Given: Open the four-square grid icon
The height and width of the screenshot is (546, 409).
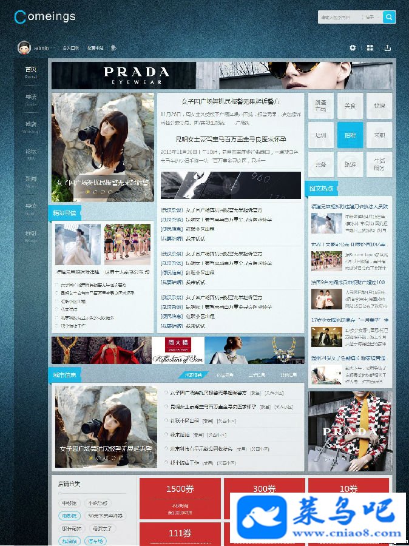Looking at the screenshot, I should coord(370,48).
